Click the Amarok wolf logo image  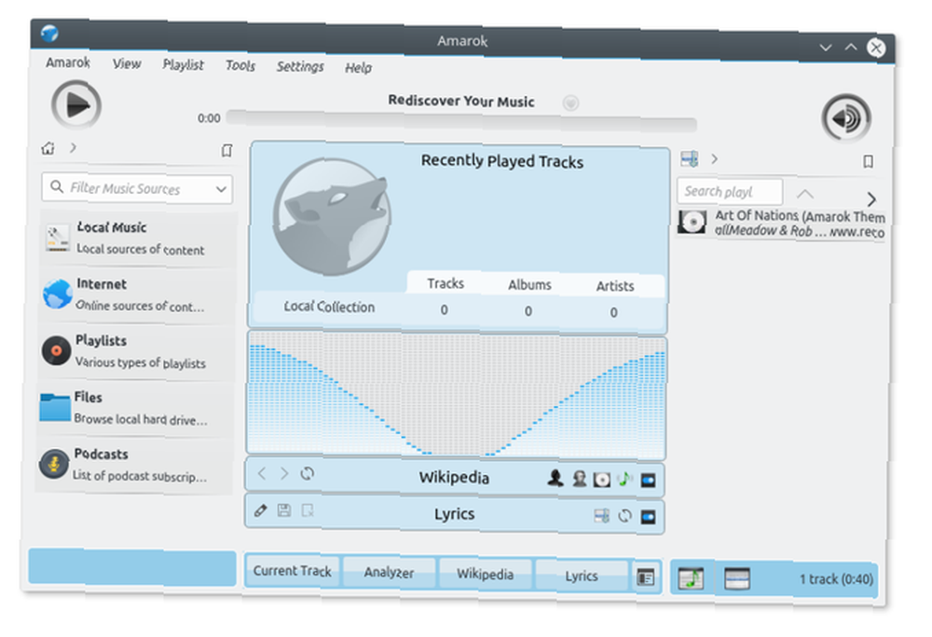click(333, 216)
